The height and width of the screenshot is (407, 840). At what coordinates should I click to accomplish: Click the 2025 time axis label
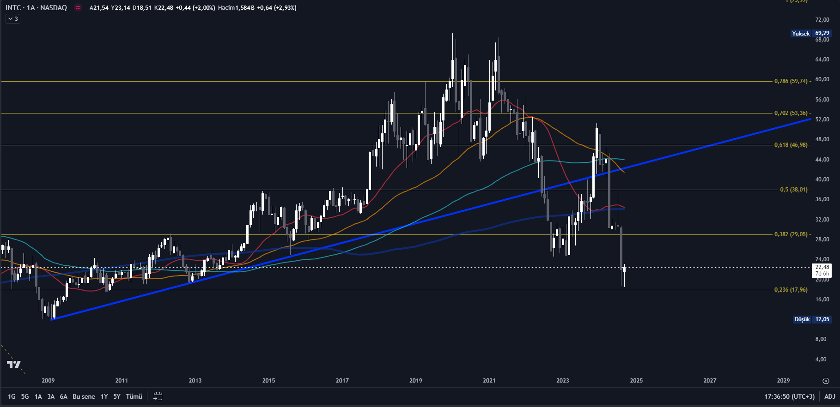[x=636, y=381]
